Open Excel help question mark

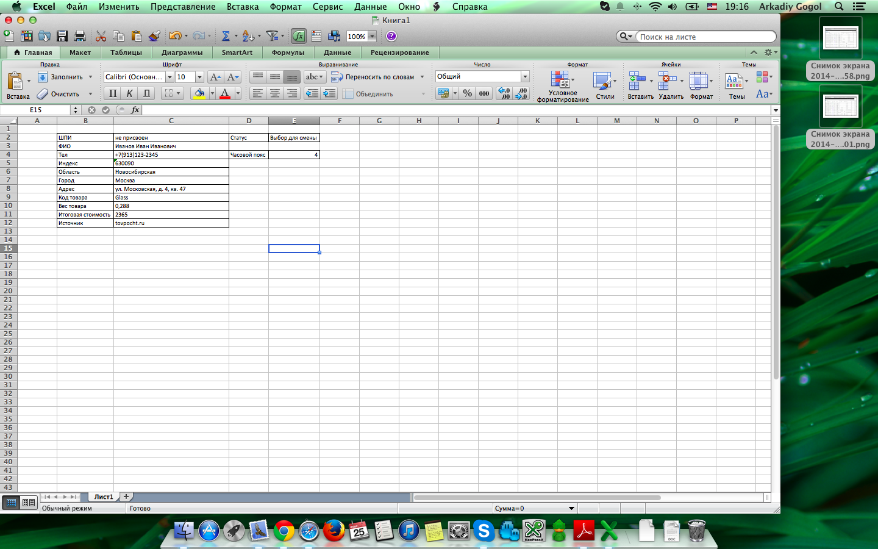tap(391, 36)
